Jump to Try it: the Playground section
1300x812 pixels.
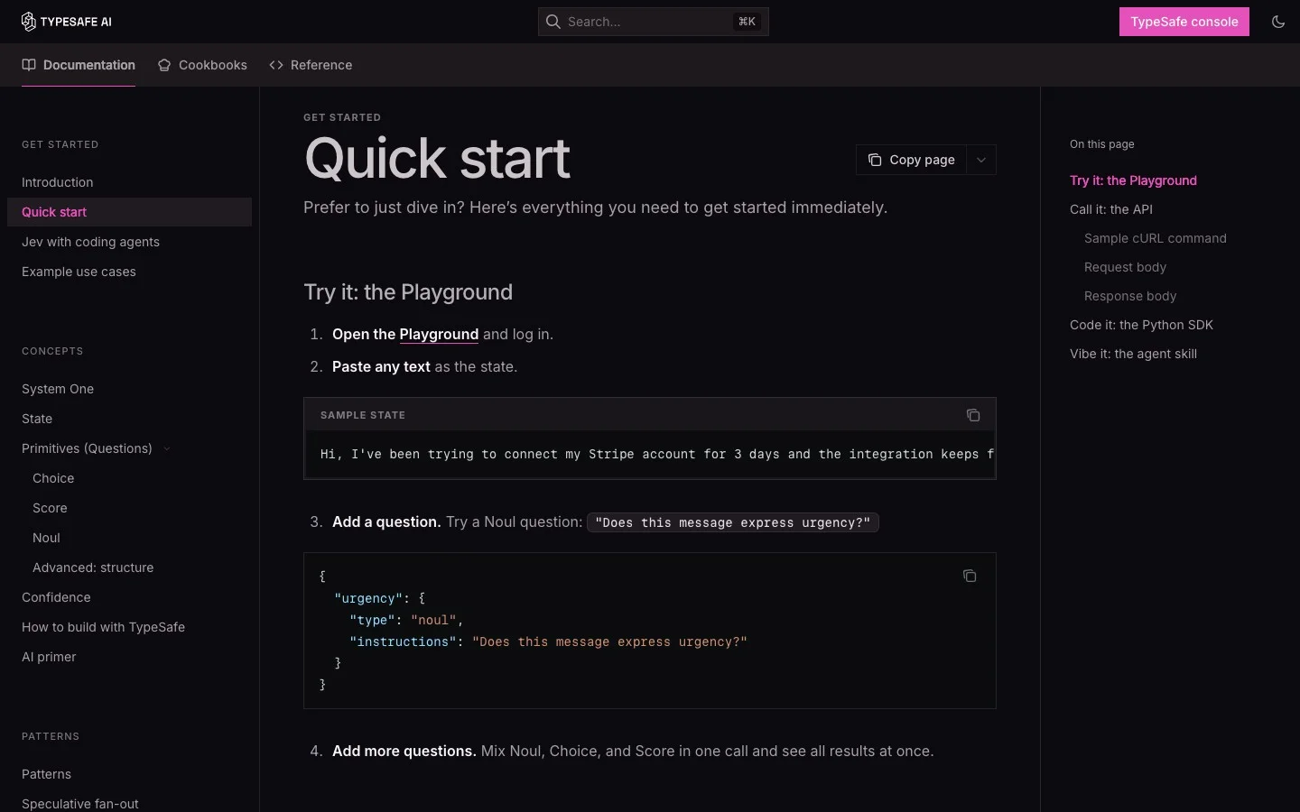click(1133, 180)
